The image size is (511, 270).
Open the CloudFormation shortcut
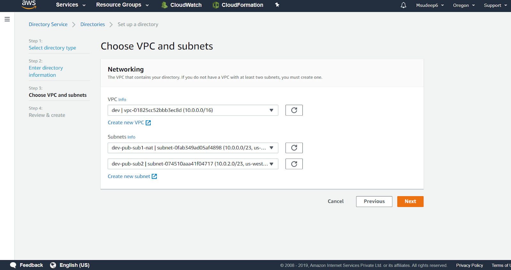(238, 5)
